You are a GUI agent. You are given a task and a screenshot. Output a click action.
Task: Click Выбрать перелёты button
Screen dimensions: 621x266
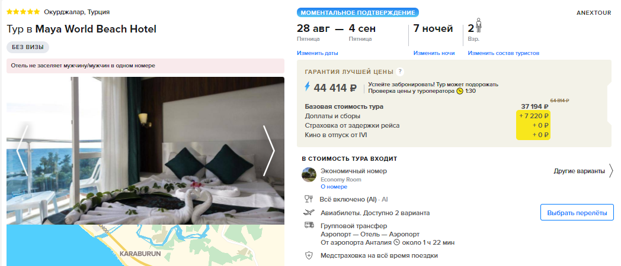click(x=577, y=213)
